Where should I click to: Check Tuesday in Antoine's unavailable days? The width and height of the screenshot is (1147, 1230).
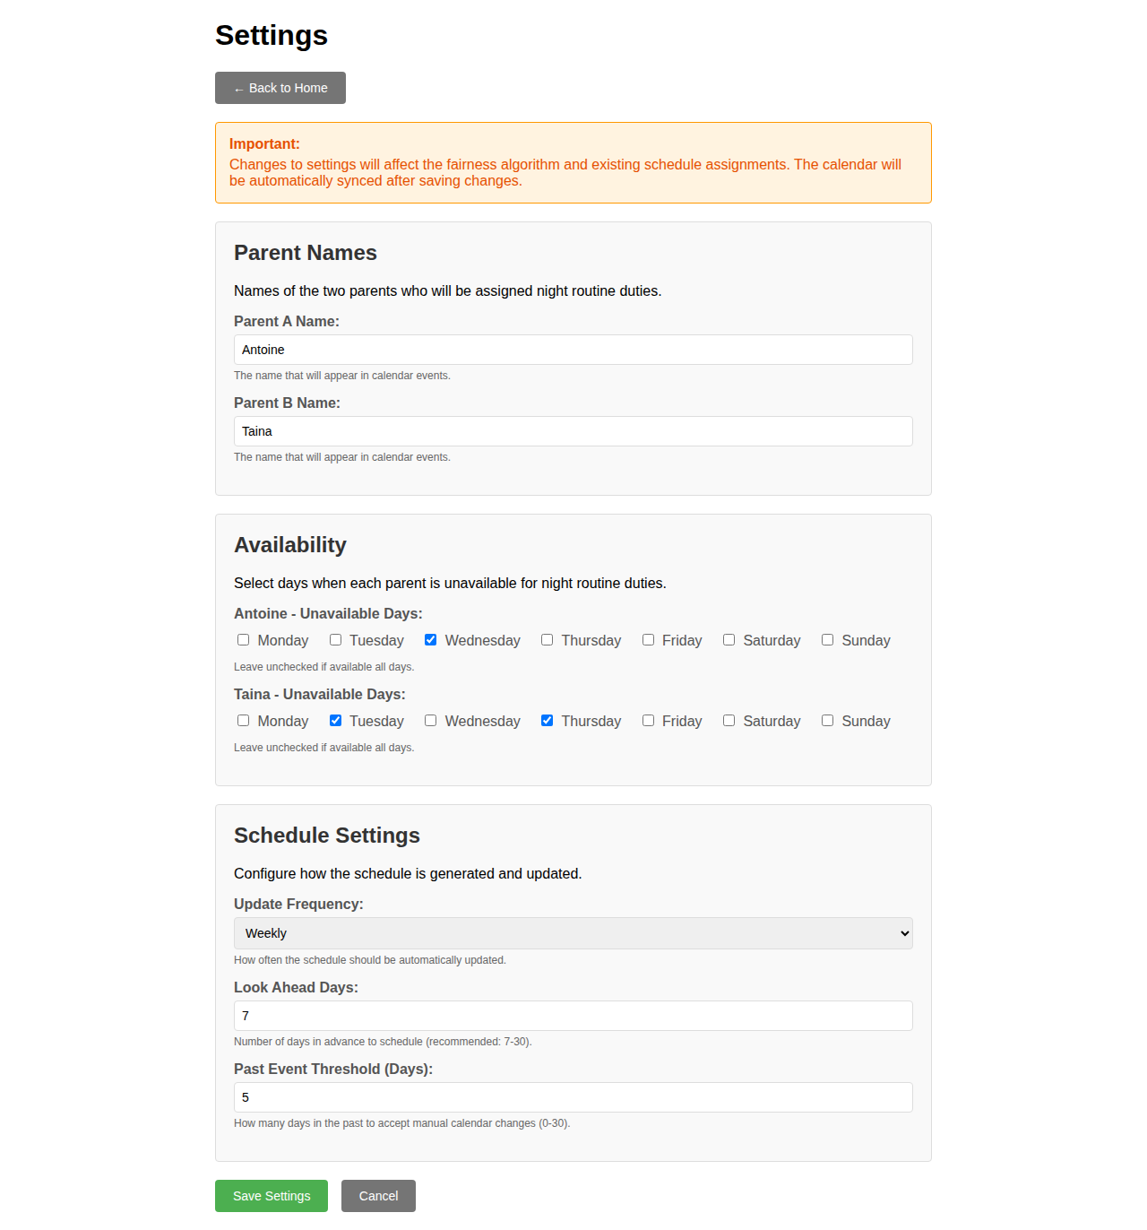335,639
